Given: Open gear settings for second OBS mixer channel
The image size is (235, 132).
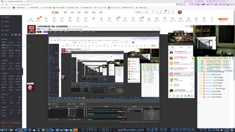Looking at the screenshot, I should pyautogui.click(x=124, y=117).
